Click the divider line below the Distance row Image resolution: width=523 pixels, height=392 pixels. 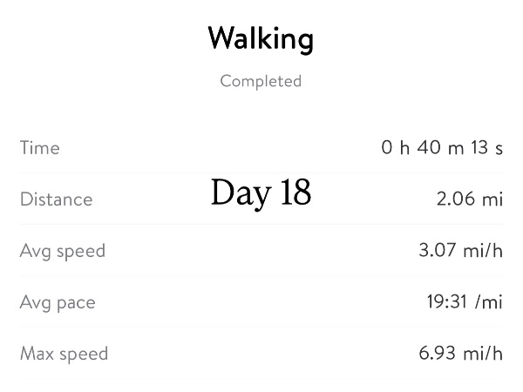[x=261, y=224]
